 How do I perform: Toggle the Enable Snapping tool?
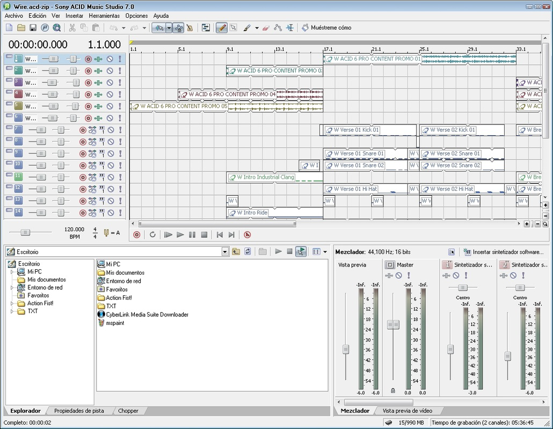159,27
